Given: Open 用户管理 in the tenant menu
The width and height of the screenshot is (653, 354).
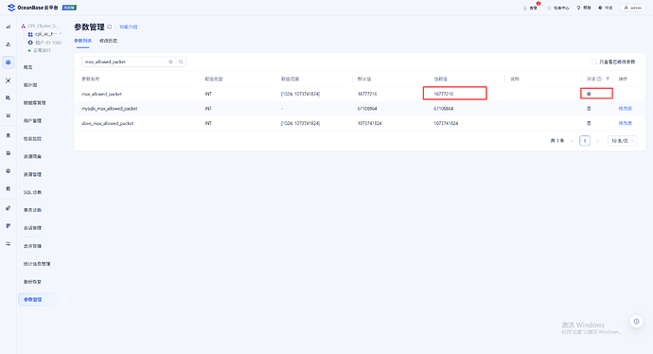Looking at the screenshot, I should [32, 121].
